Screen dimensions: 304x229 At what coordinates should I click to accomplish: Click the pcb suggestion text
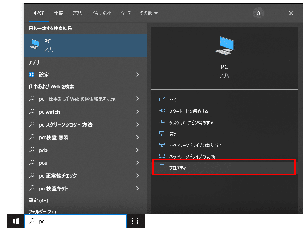43,150
